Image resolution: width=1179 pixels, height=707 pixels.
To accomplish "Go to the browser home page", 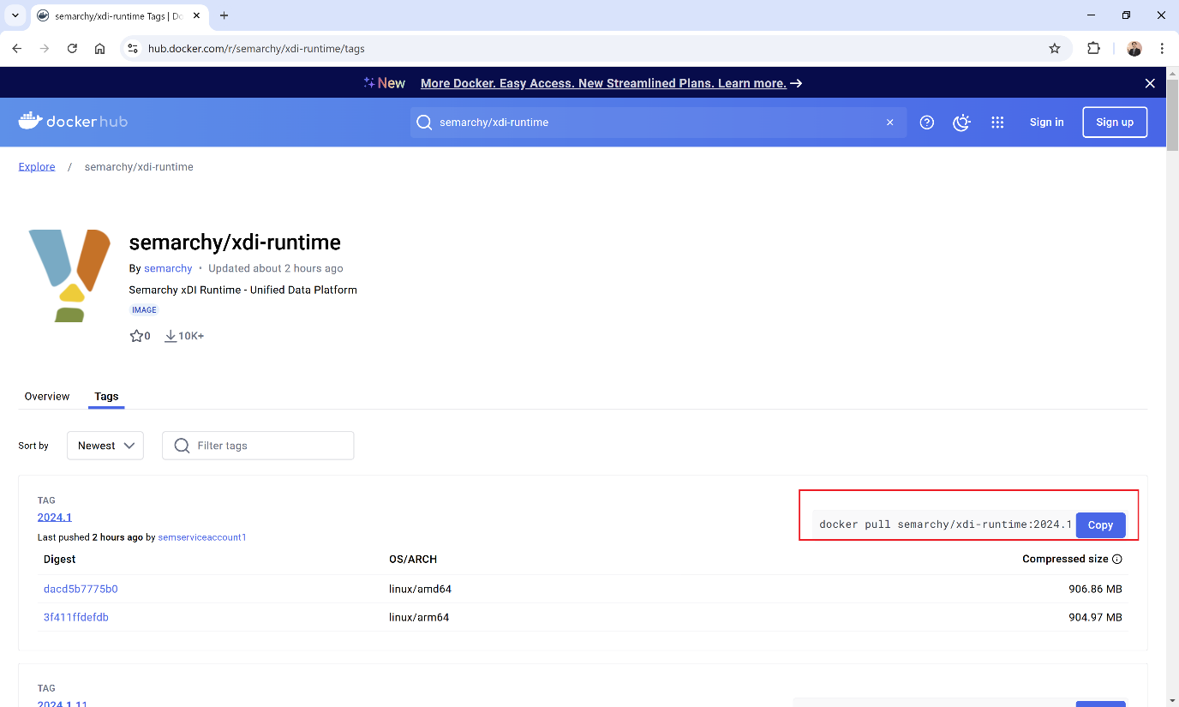I will [x=99, y=49].
